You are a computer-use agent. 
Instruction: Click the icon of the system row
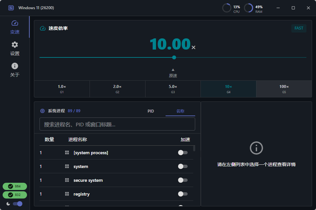(67, 166)
